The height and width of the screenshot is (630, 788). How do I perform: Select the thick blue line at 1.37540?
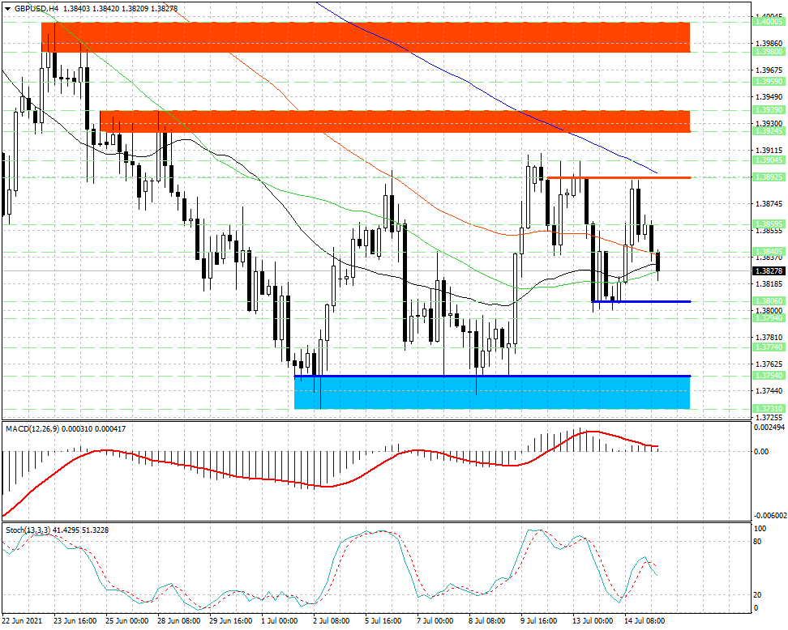tap(492, 376)
